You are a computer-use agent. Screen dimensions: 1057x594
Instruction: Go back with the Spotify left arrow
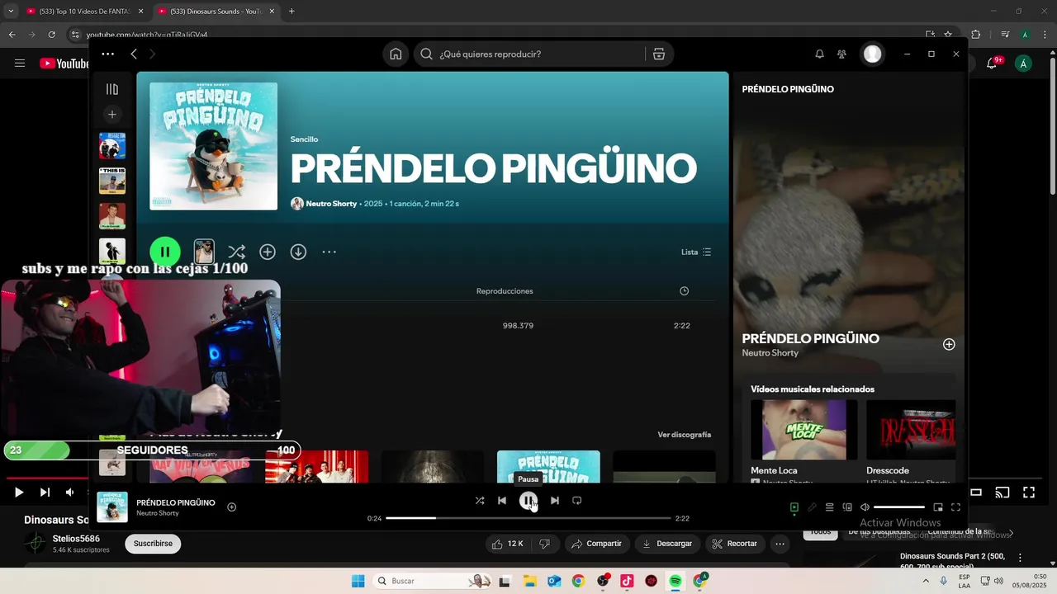click(134, 54)
